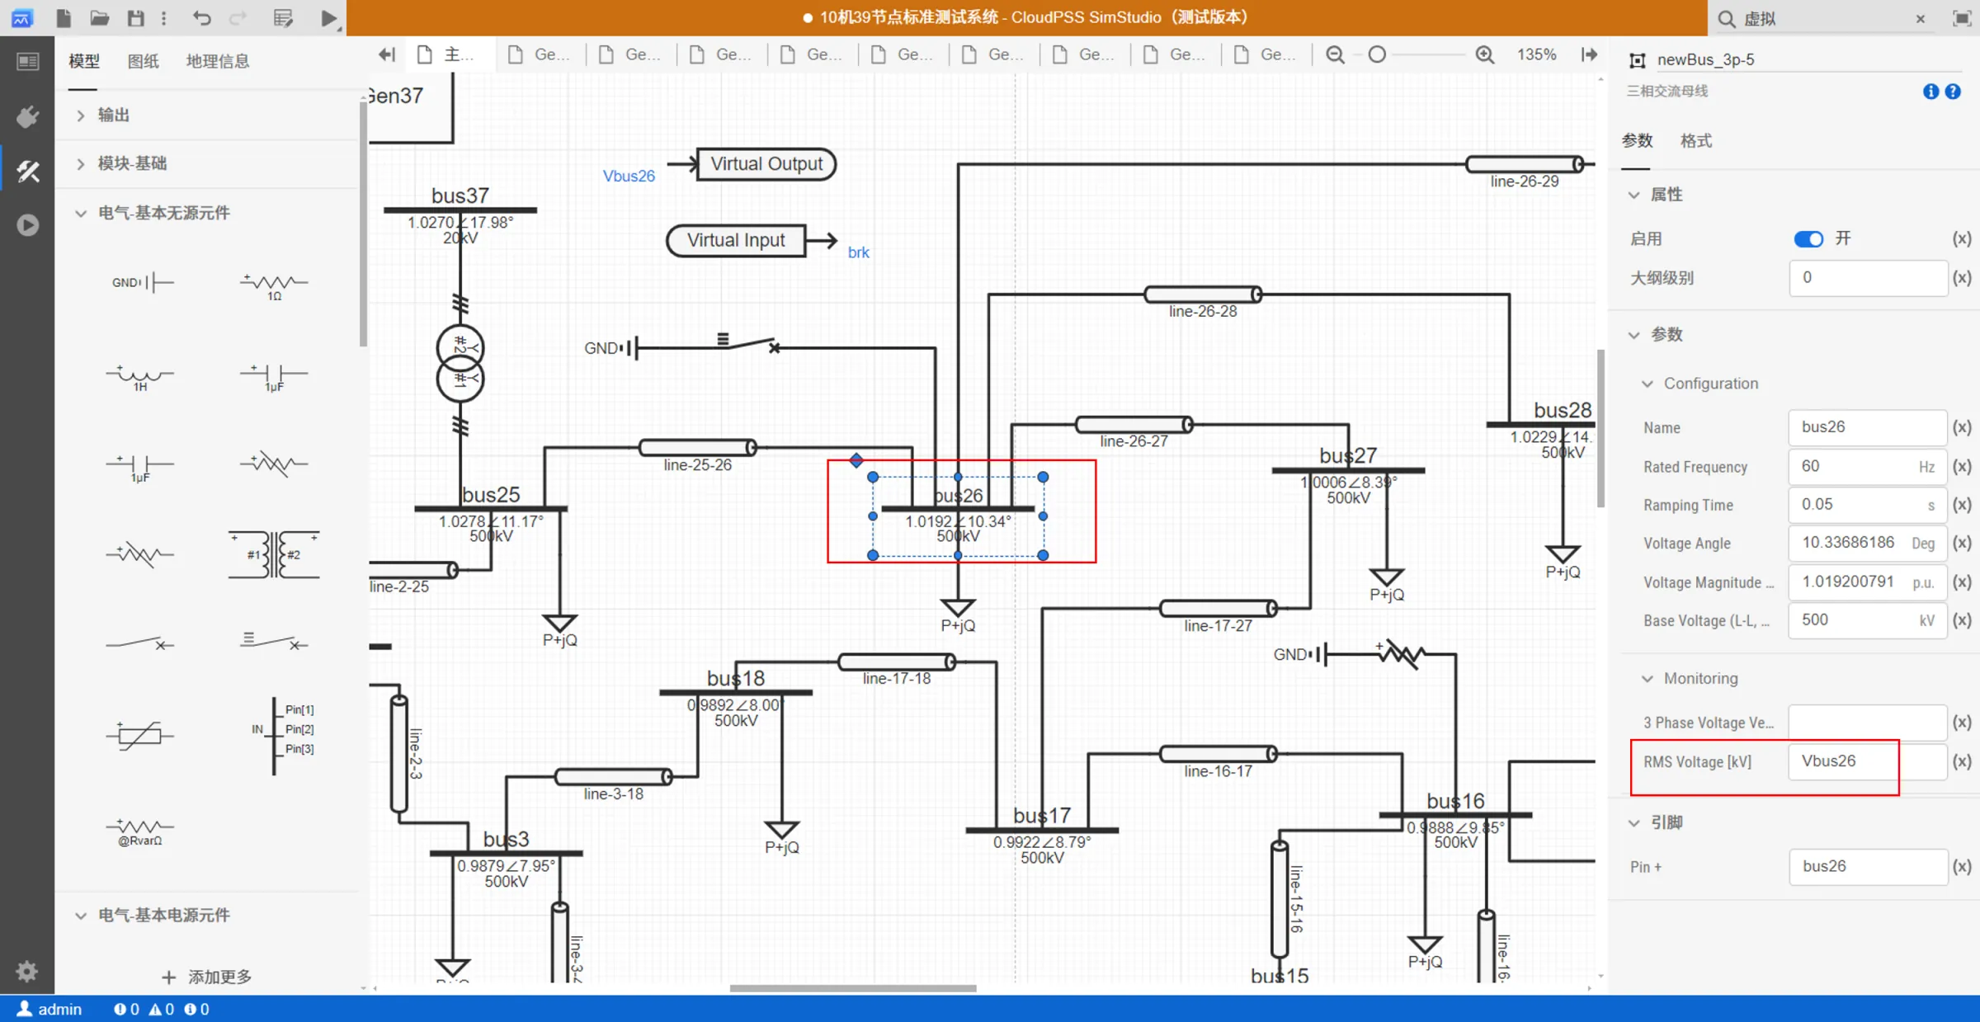1980x1022 pixels.
Task: Click the horizontal canvas scrollbar
Action: pyautogui.click(x=852, y=987)
